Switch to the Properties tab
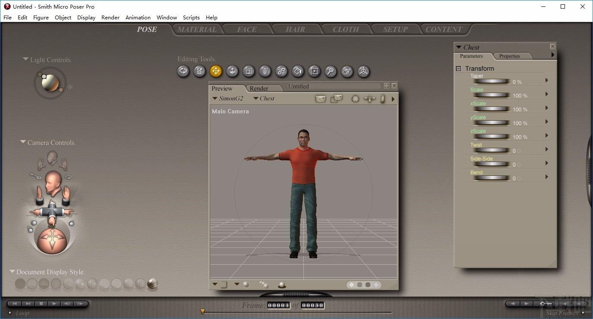Viewport: 593px width, 319px height. 510,56
